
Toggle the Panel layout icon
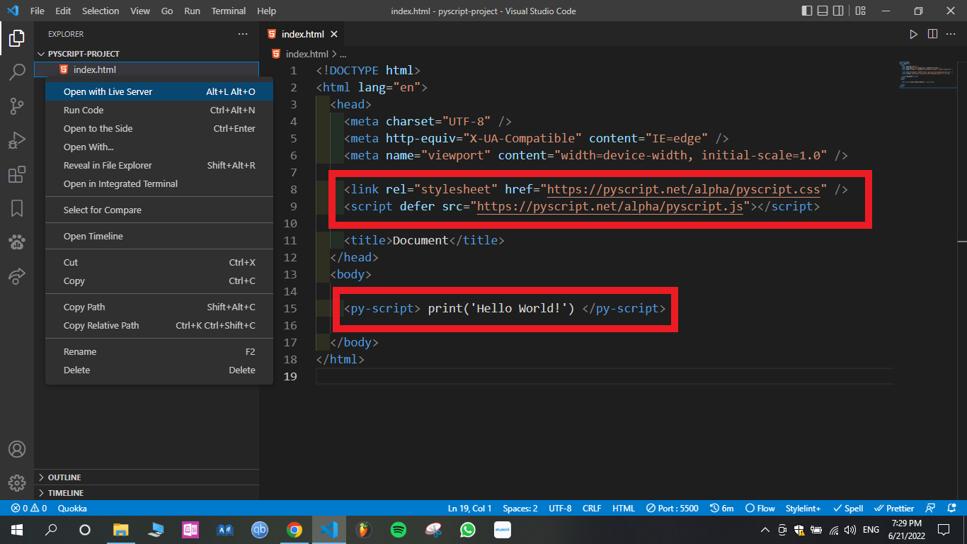(x=823, y=11)
